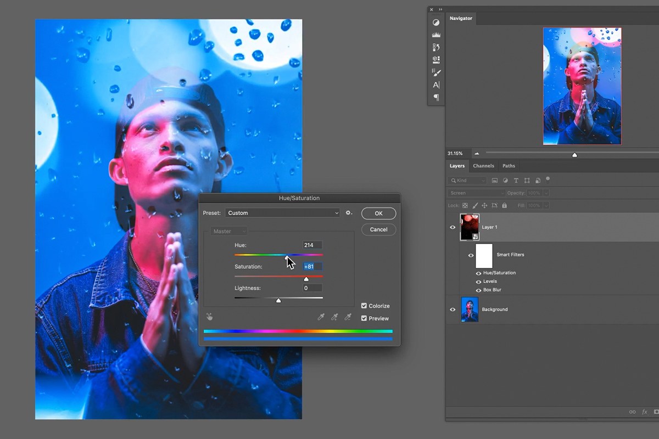Image resolution: width=659 pixels, height=439 pixels.
Task: Click the lock image pixels brush icon
Action: 475,206
